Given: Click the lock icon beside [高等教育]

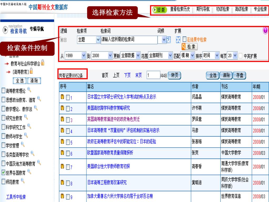Looking at the screenshot, I should coord(31,70).
